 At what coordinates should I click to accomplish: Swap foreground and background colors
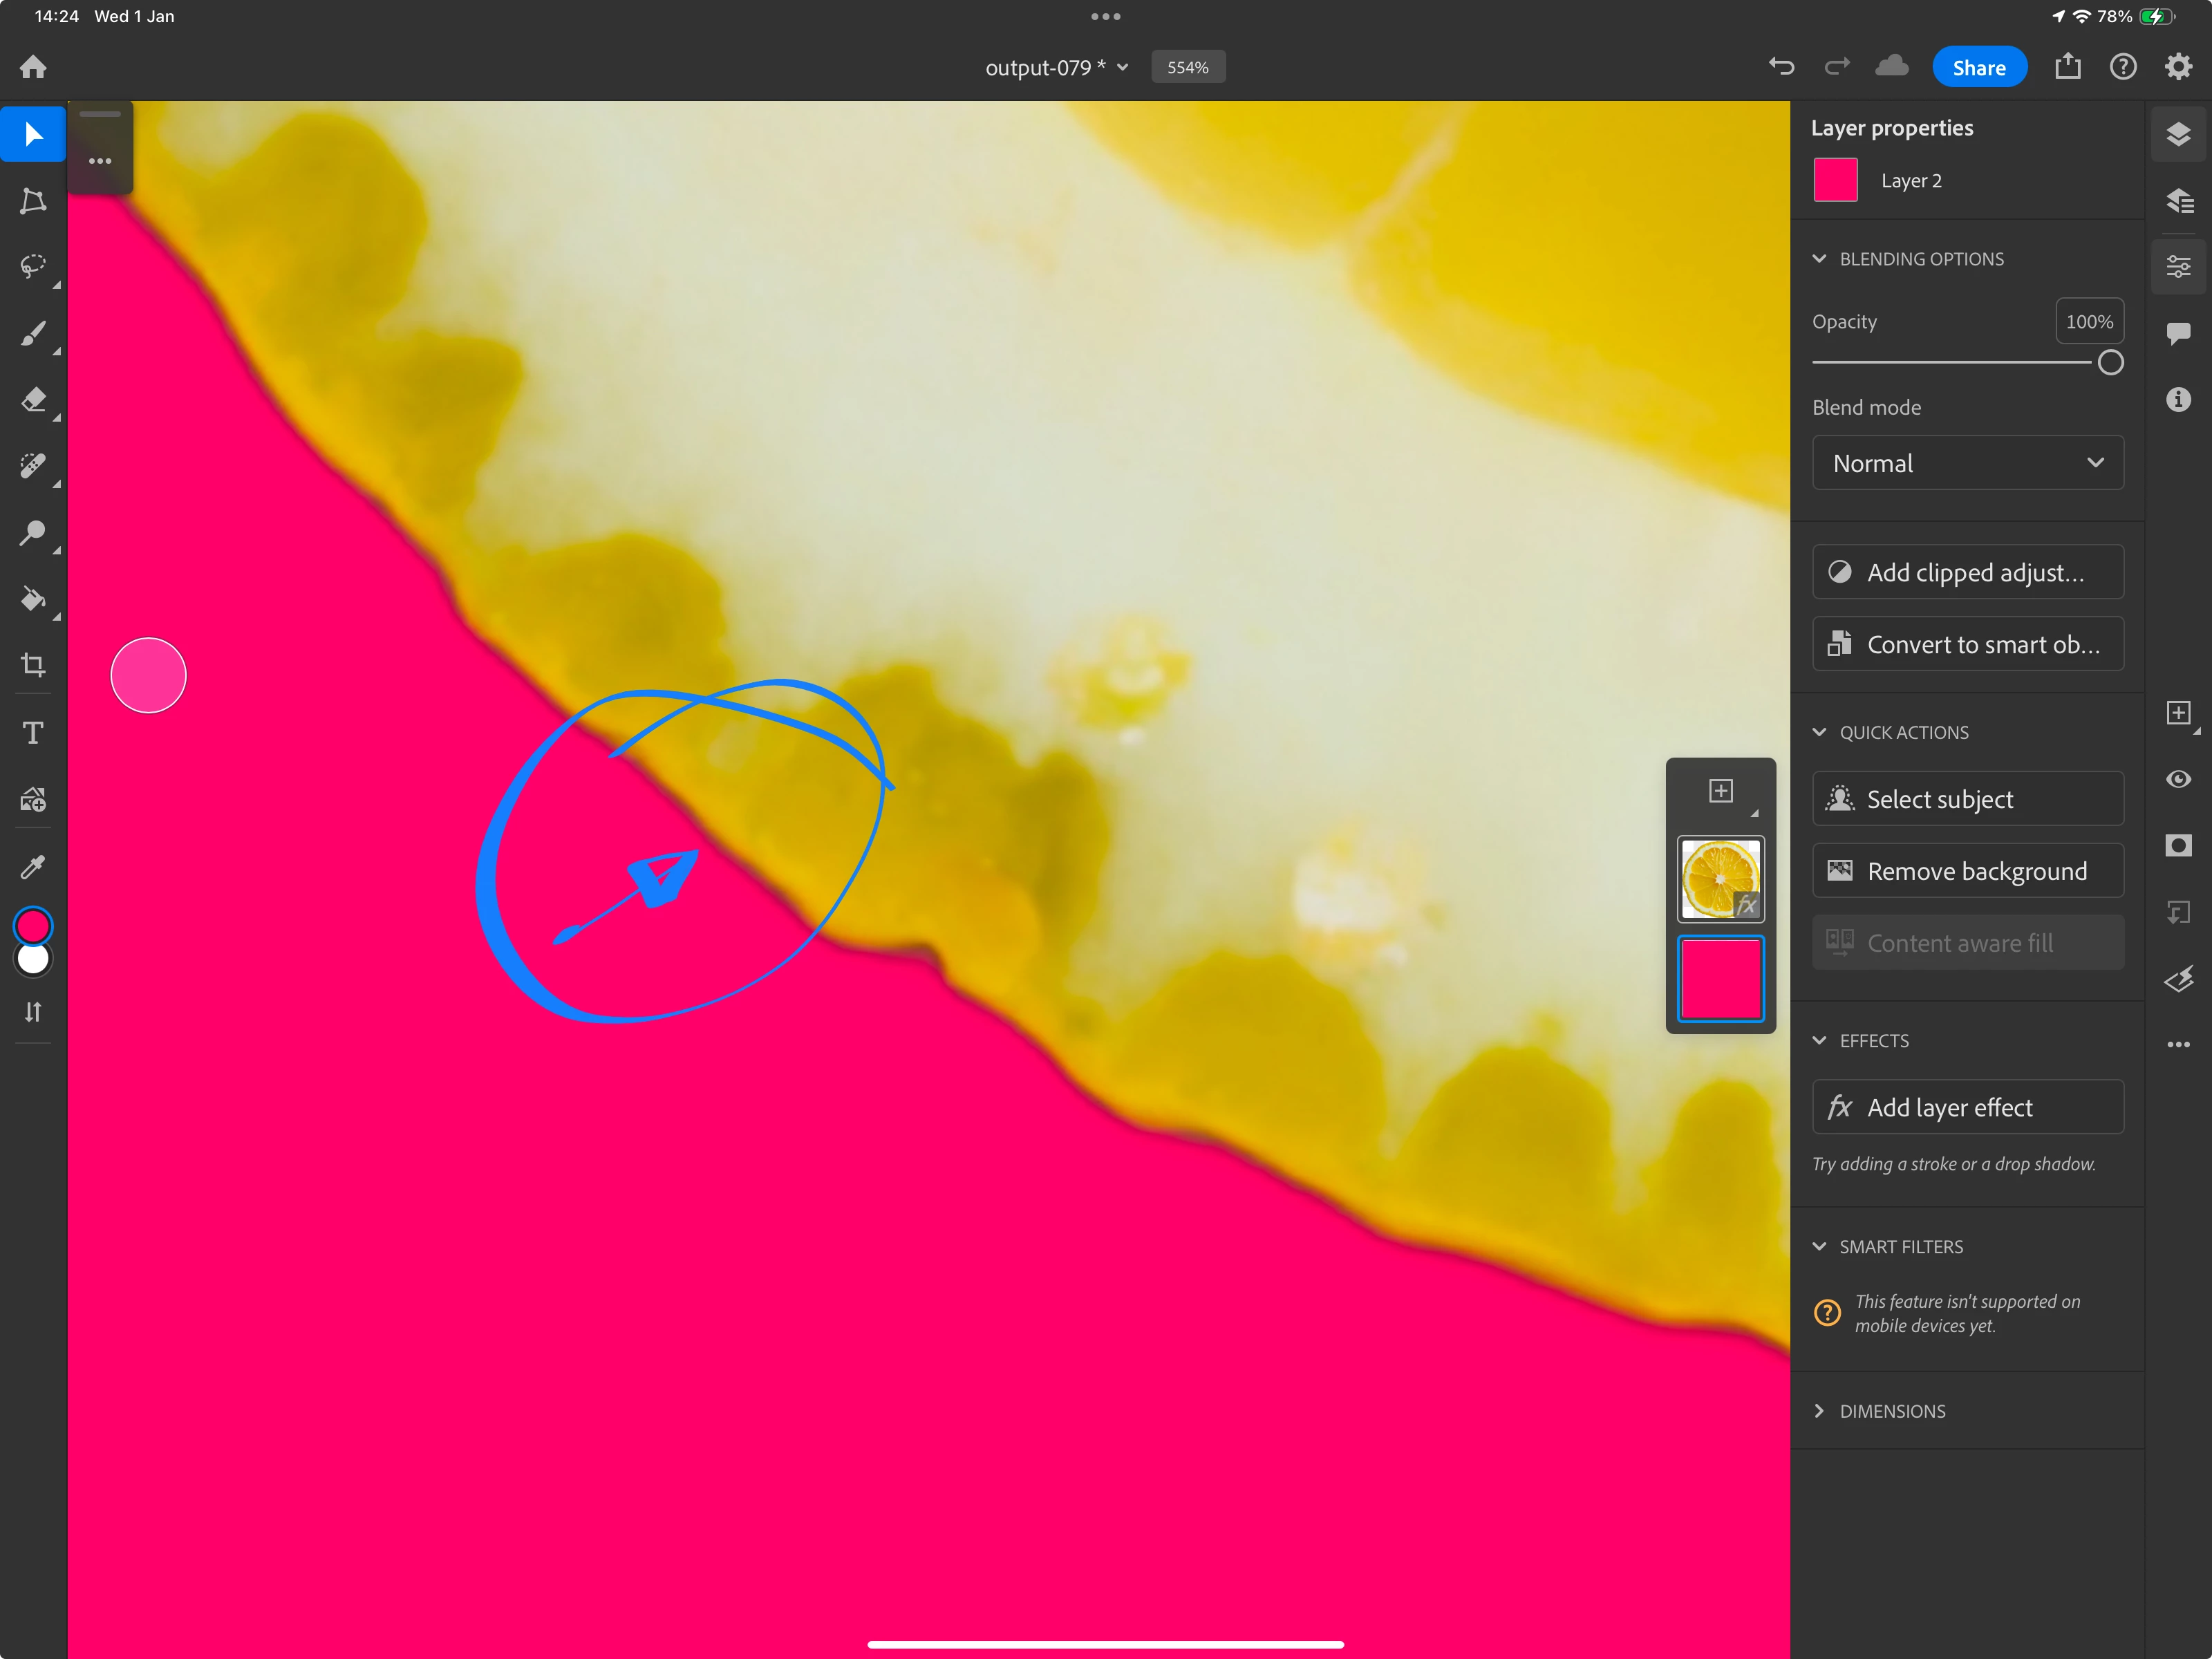click(33, 1012)
